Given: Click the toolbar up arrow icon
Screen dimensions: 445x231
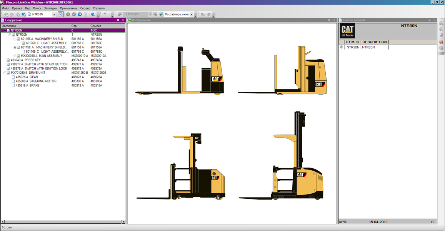Looking at the screenshot, I should tap(68, 15).
